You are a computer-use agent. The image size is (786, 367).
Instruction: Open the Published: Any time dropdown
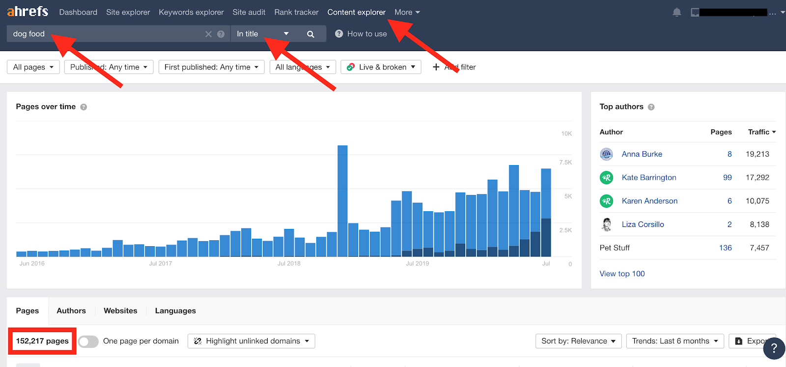[x=109, y=67]
